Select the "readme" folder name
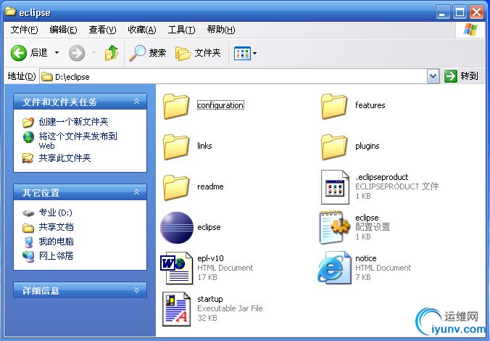The width and height of the screenshot is (490, 341). click(x=210, y=186)
